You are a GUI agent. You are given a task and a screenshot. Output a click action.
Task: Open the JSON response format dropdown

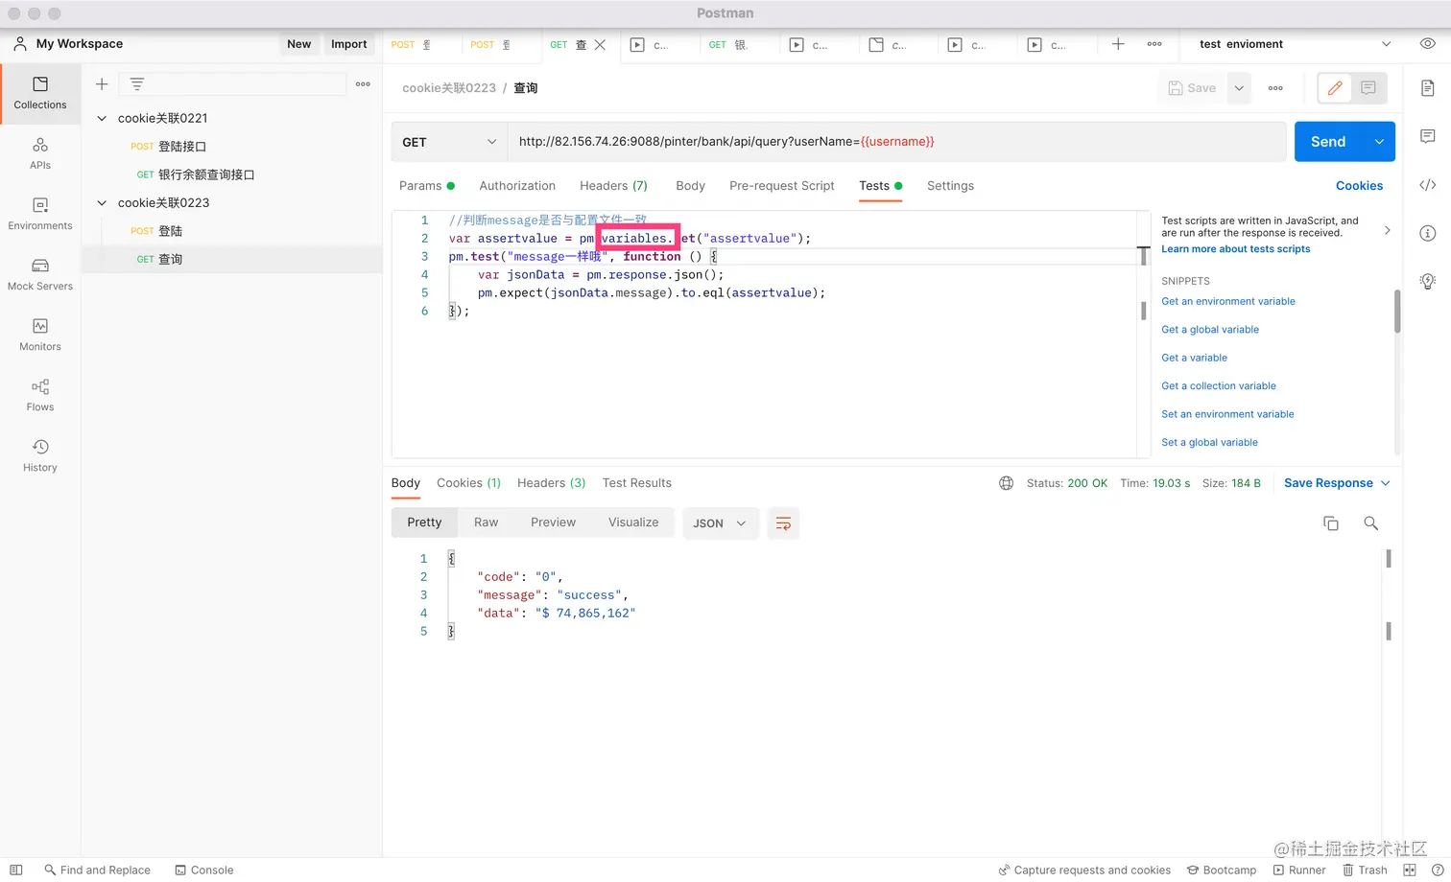[721, 523]
